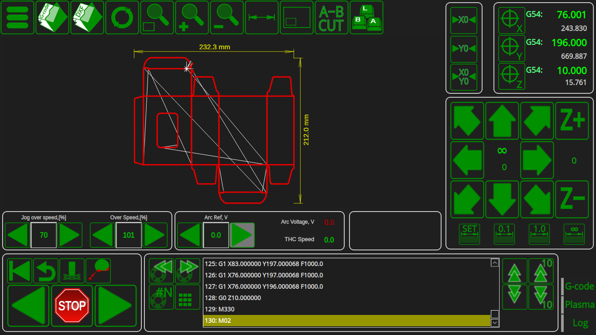Increase the jog over speed percentage
The height and width of the screenshot is (335, 596).
(70, 235)
